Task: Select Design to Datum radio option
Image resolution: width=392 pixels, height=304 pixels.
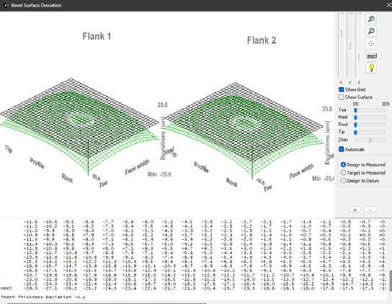Action: pyautogui.click(x=343, y=181)
